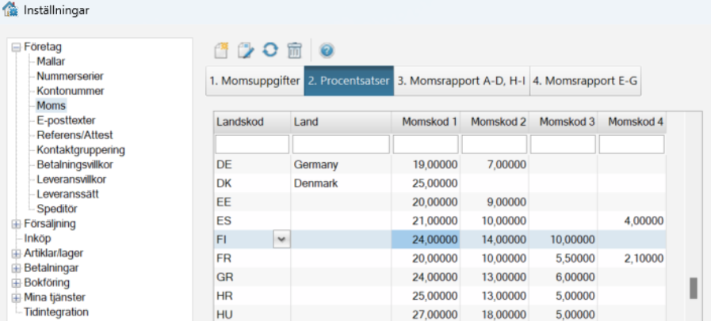This screenshot has height=321, width=711.
Task: Select the DE country code cell
Action: (252, 165)
